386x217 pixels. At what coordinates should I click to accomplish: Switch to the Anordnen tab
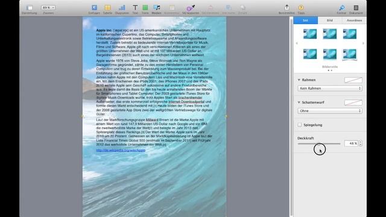pos(354,20)
